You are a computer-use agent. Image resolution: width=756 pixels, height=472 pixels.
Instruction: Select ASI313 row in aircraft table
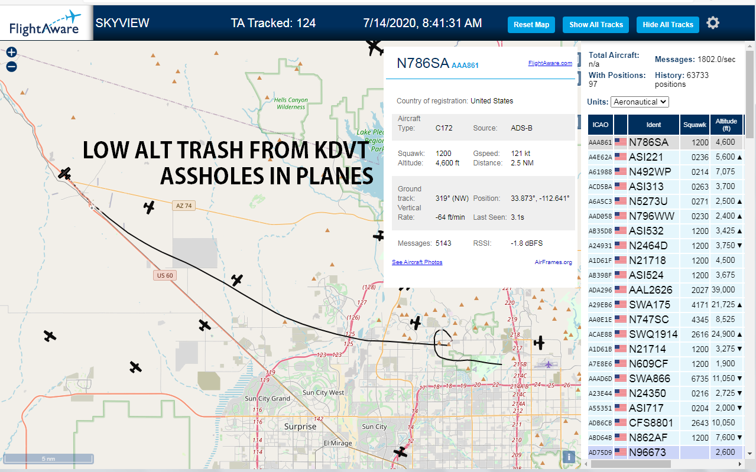(666, 187)
